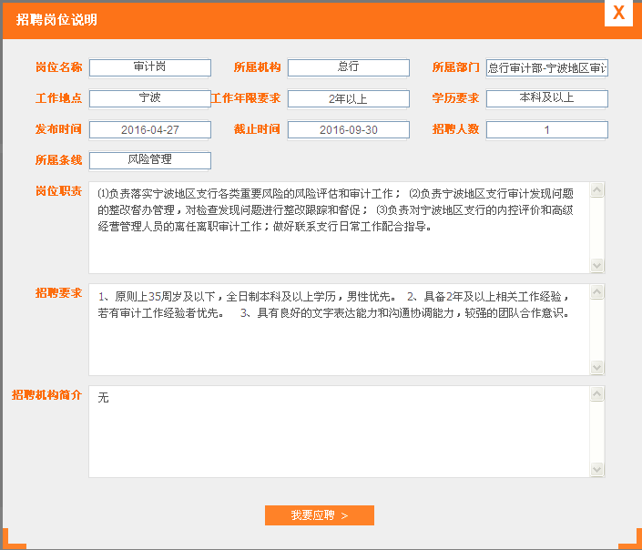Click the 所属机构 field showing 总行

(x=349, y=67)
